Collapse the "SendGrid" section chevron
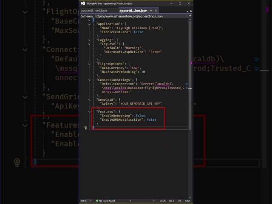This screenshot has height=204, width=272. pos(89,100)
